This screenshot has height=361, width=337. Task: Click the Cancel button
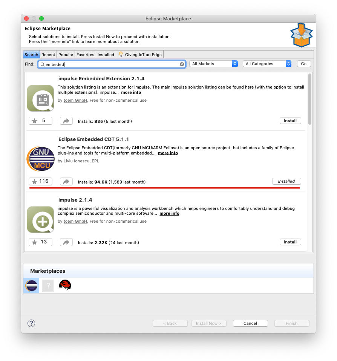click(x=250, y=323)
